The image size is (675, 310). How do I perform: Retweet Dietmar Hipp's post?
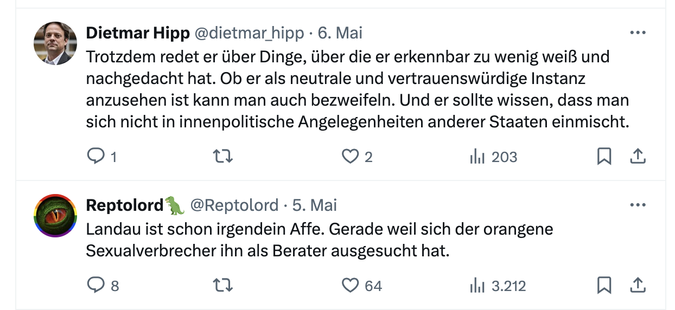point(222,157)
